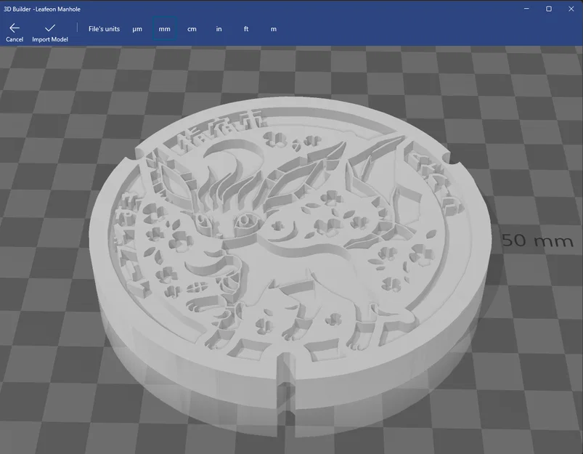Click the "File's units" label
The image size is (583, 454).
click(x=104, y=29)
